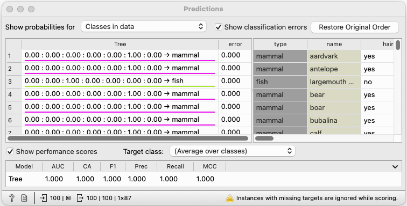This screenshot has width=407, height=206.
Task: Sort by the error column header
Action: click(x=235, y=44)
